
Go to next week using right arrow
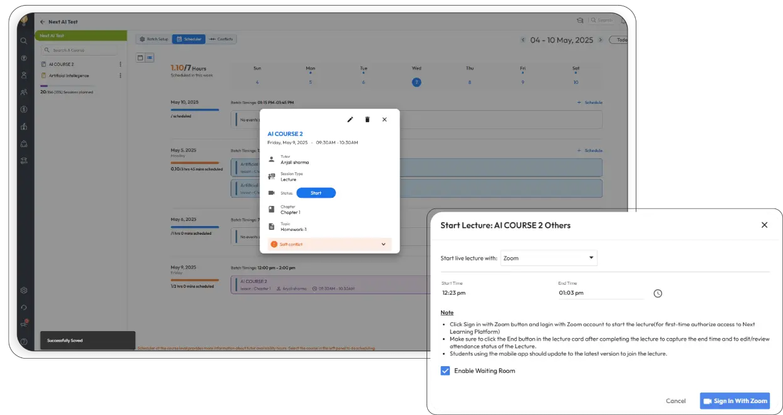[601, 40]
